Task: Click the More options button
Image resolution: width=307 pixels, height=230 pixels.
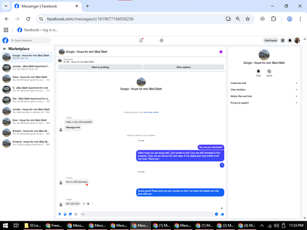Action: tap(184, 67)
